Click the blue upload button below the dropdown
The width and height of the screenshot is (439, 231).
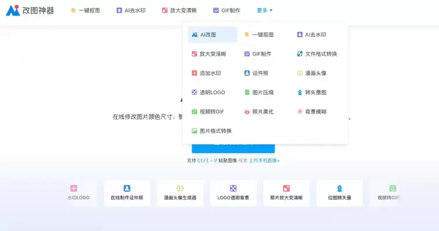(x=233, y=148)
